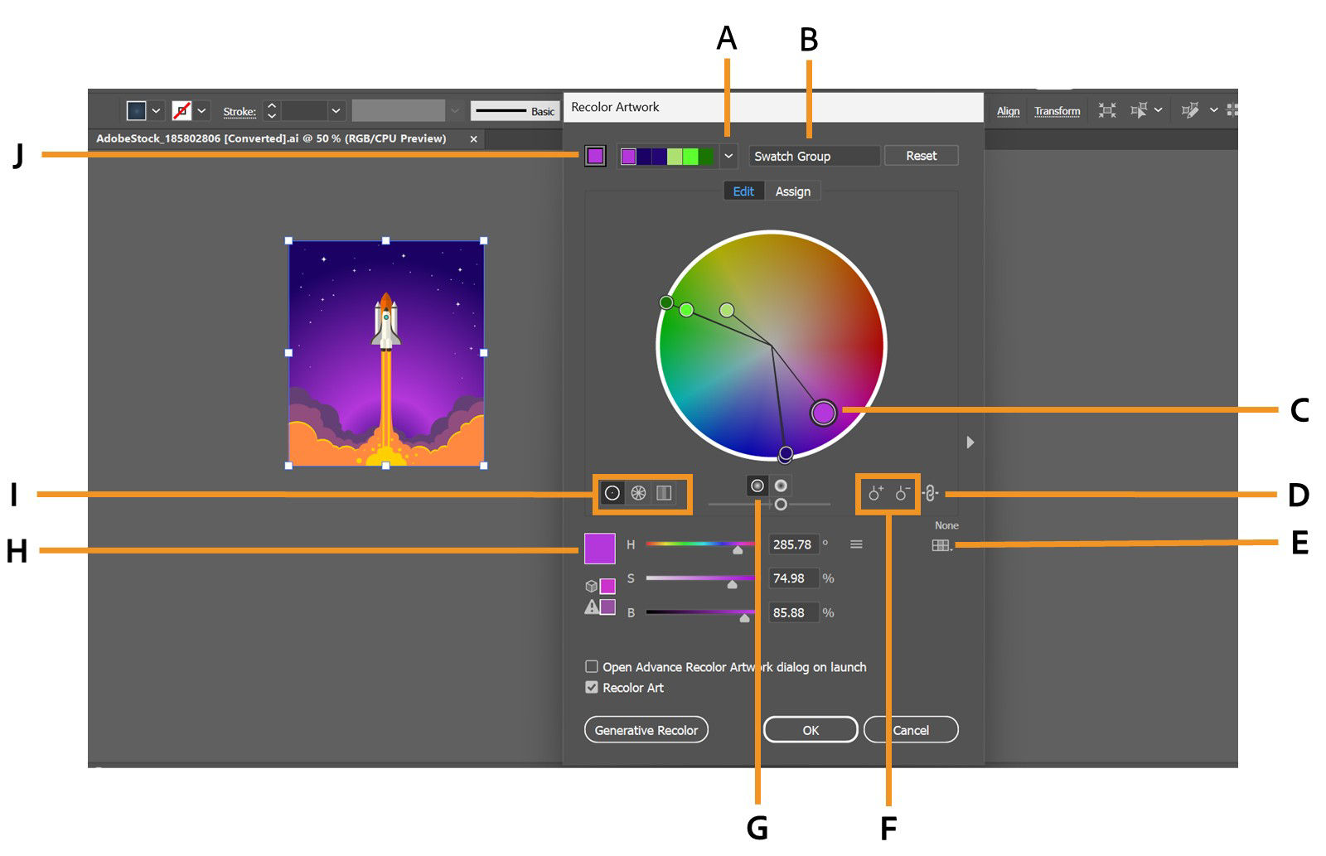Click the Generative Recolor button

tap(646, 730)
